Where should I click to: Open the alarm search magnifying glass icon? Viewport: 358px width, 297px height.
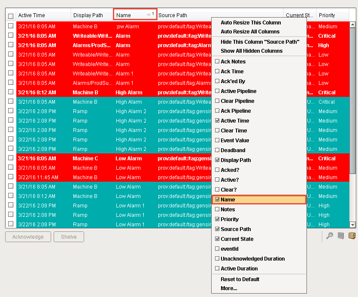[329, 235]
